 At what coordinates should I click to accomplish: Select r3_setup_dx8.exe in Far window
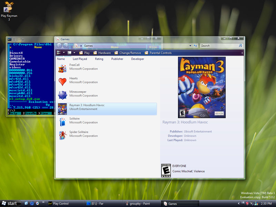(24, 99)
